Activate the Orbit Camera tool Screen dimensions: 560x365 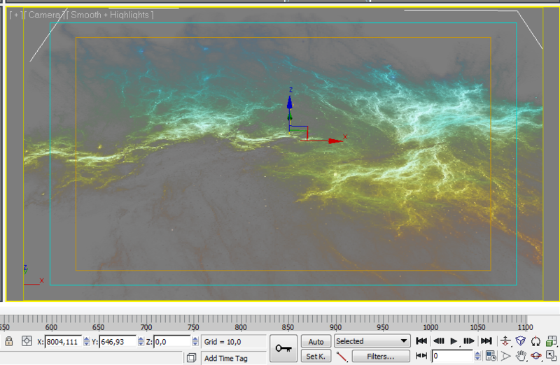pyautogui.click(x=536, y=357)
